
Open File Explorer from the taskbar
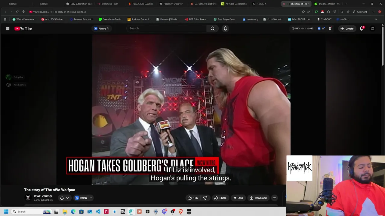click(x=65, y=211)
